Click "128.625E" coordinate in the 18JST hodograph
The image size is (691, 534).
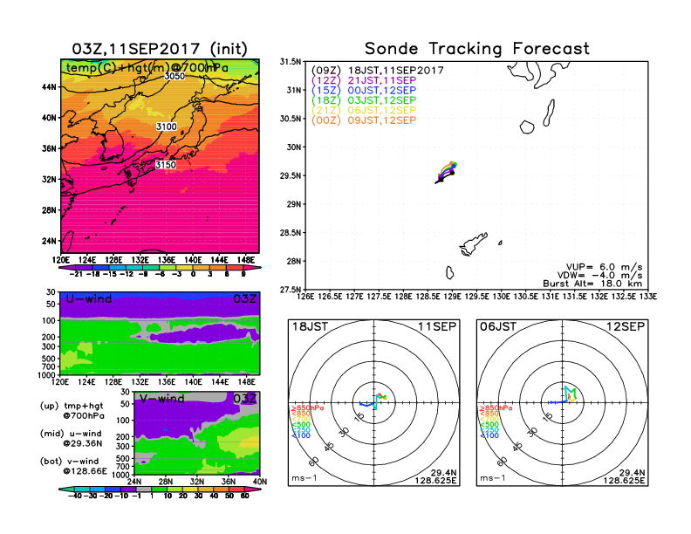pos(435,480)
